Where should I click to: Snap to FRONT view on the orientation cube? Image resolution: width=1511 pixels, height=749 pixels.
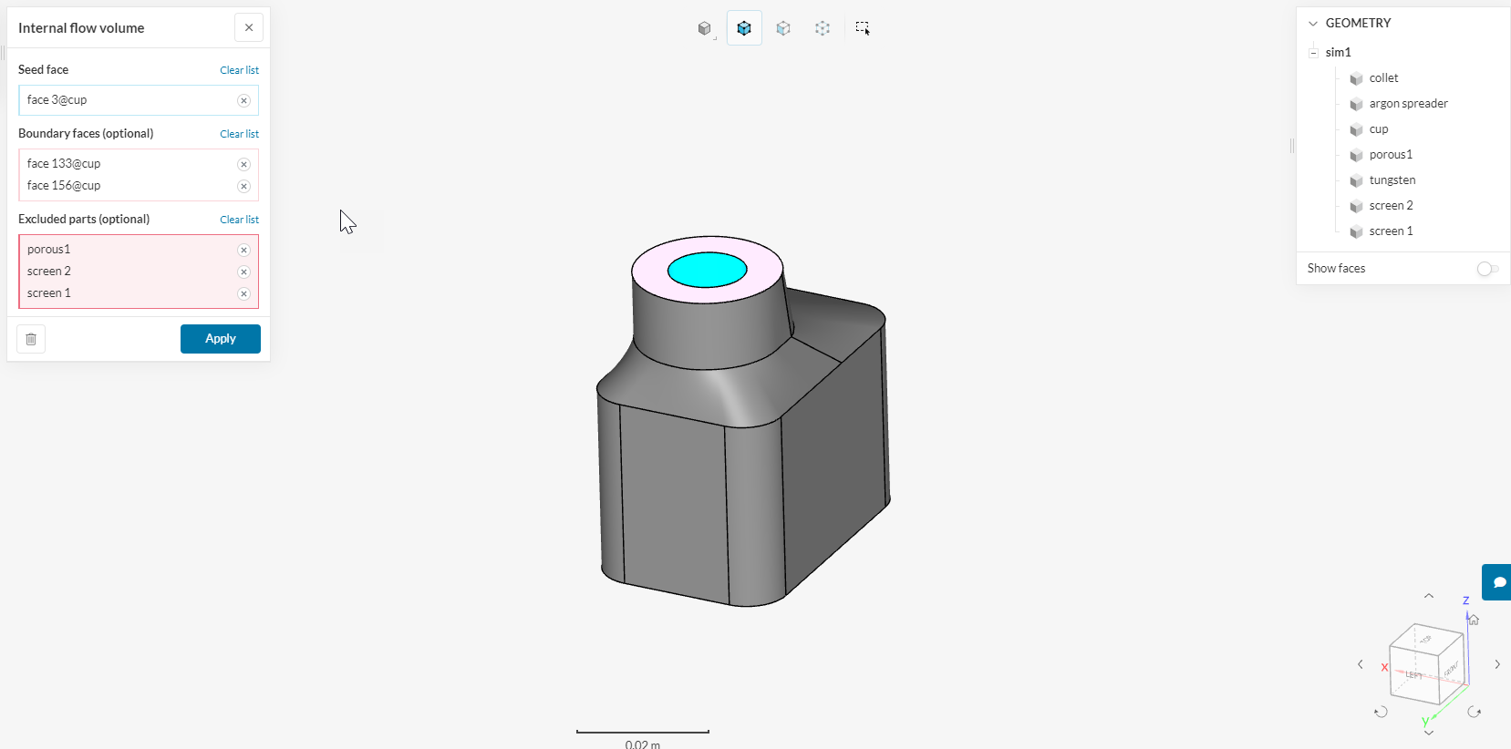pos(1451,670)
